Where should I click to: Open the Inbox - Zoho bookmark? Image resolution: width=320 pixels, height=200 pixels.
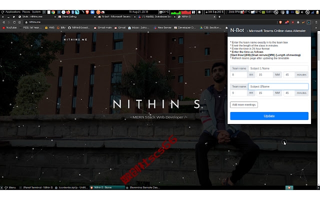coord(138,28)
